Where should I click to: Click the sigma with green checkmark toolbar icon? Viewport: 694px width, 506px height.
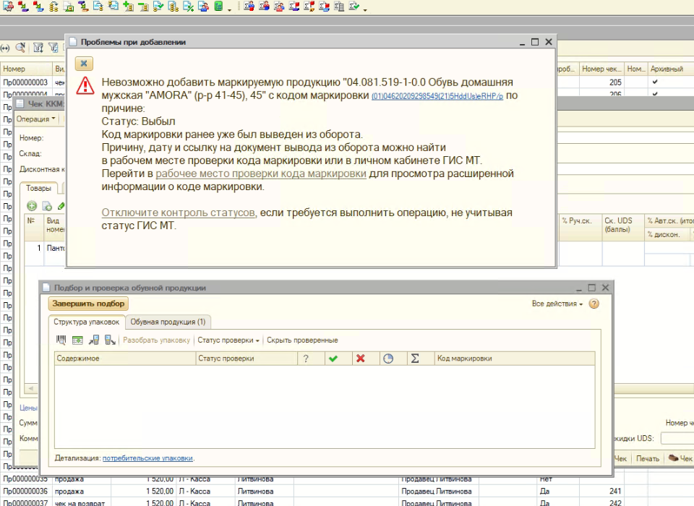click(x=354, y=7)
